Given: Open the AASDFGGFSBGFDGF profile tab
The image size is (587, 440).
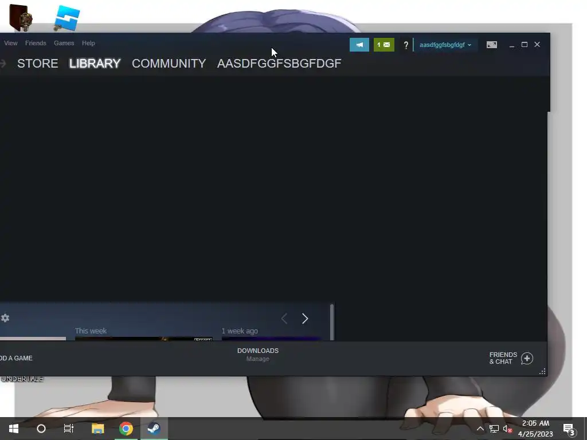Looking at the screenshot, I should (x=279, y=63).
